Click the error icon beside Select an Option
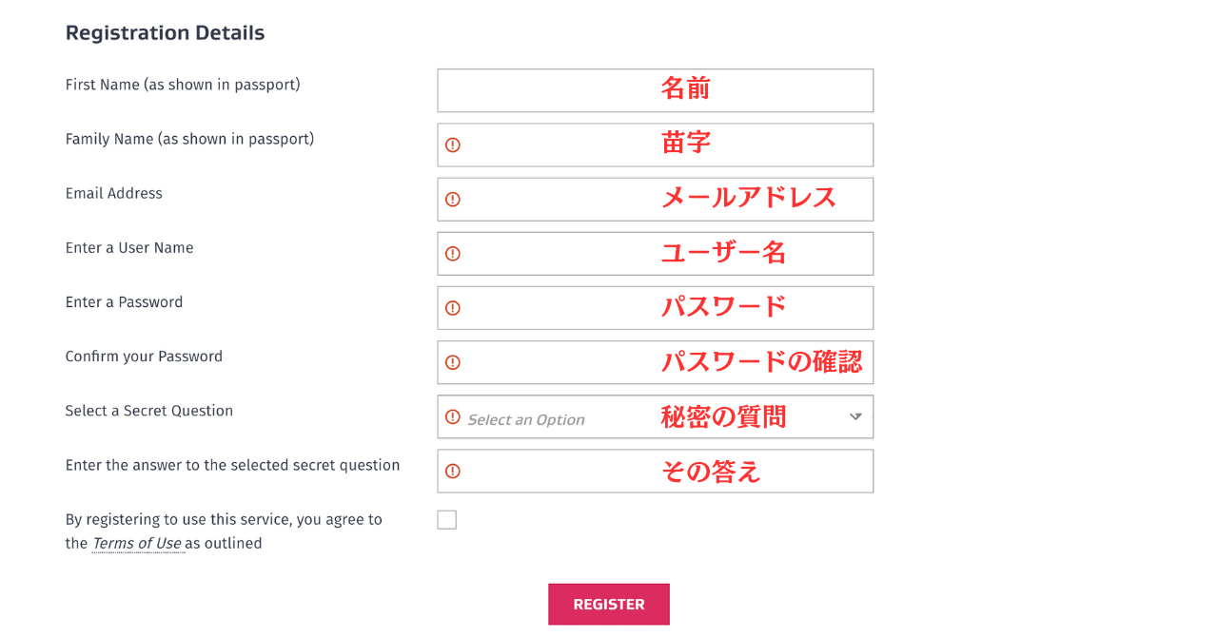1218x637 pixels. pyautogui.click(x=453, y=416)
